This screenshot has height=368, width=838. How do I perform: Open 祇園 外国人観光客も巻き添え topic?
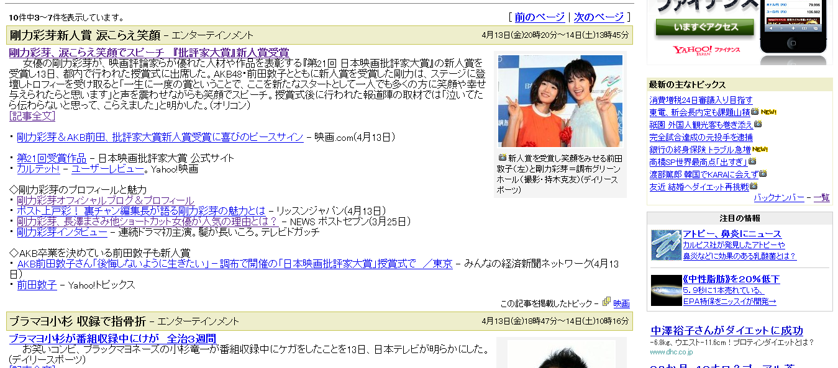(x=701, y=125)
